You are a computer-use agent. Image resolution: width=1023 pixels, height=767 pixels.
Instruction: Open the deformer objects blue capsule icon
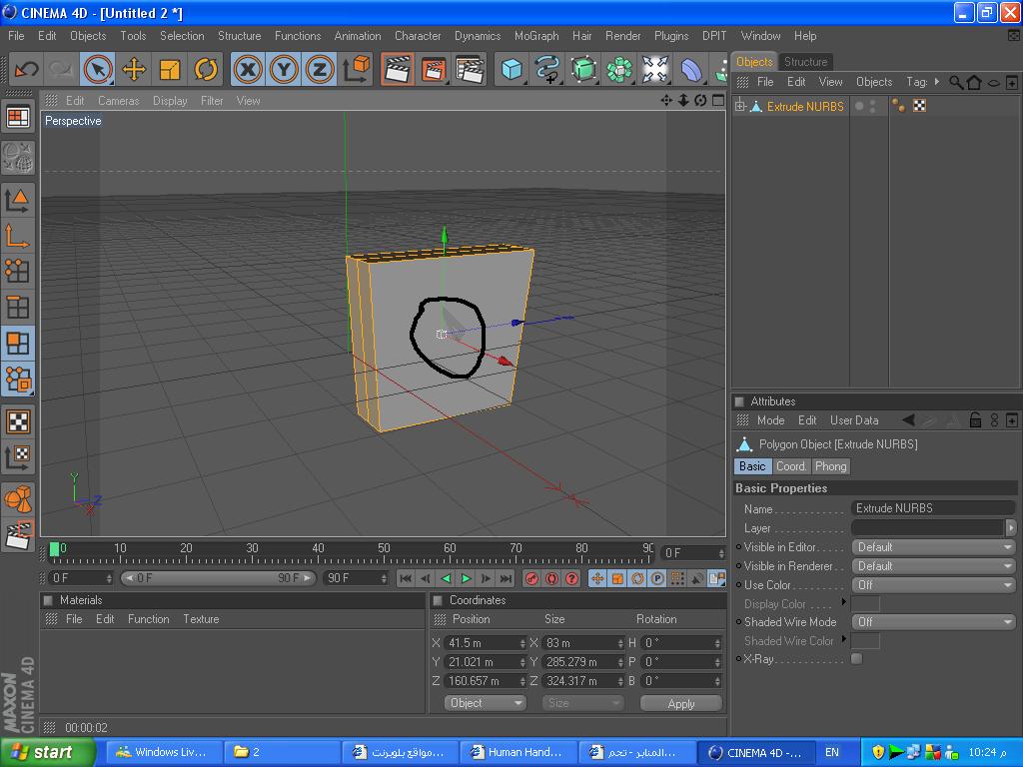click(691, 69)
